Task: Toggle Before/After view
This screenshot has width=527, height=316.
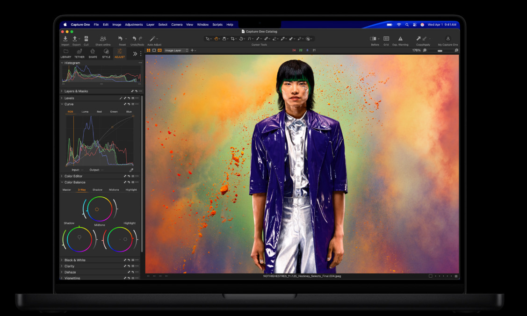Action: click(x=373, y=39)
